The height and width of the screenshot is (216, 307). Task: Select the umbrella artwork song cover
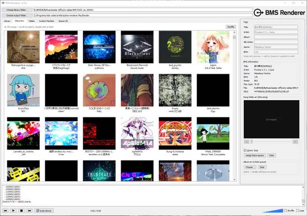213,171
